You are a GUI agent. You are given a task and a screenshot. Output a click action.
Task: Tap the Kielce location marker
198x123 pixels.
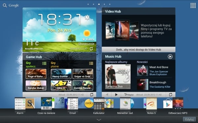[83, 39]
